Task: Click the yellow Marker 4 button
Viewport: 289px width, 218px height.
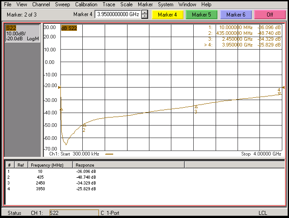Action: click(x=167, y=15)
